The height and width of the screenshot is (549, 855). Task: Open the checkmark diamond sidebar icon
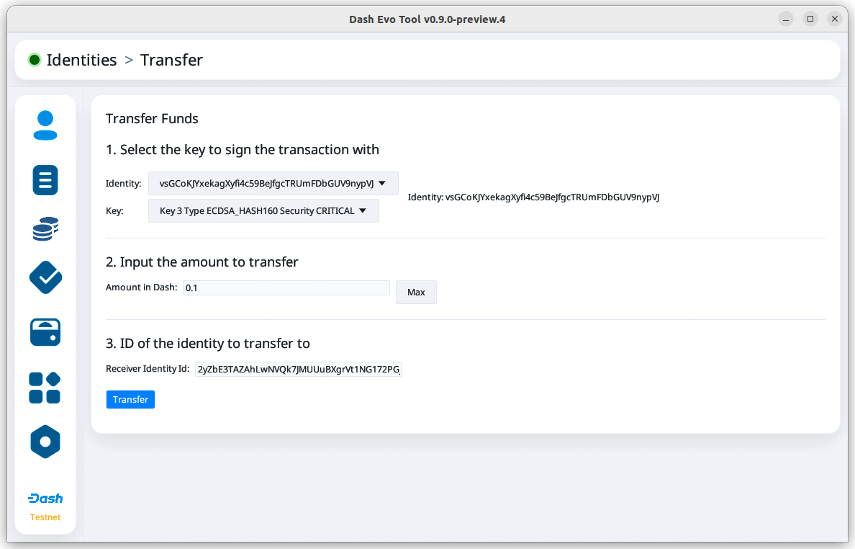pos(45,277)
